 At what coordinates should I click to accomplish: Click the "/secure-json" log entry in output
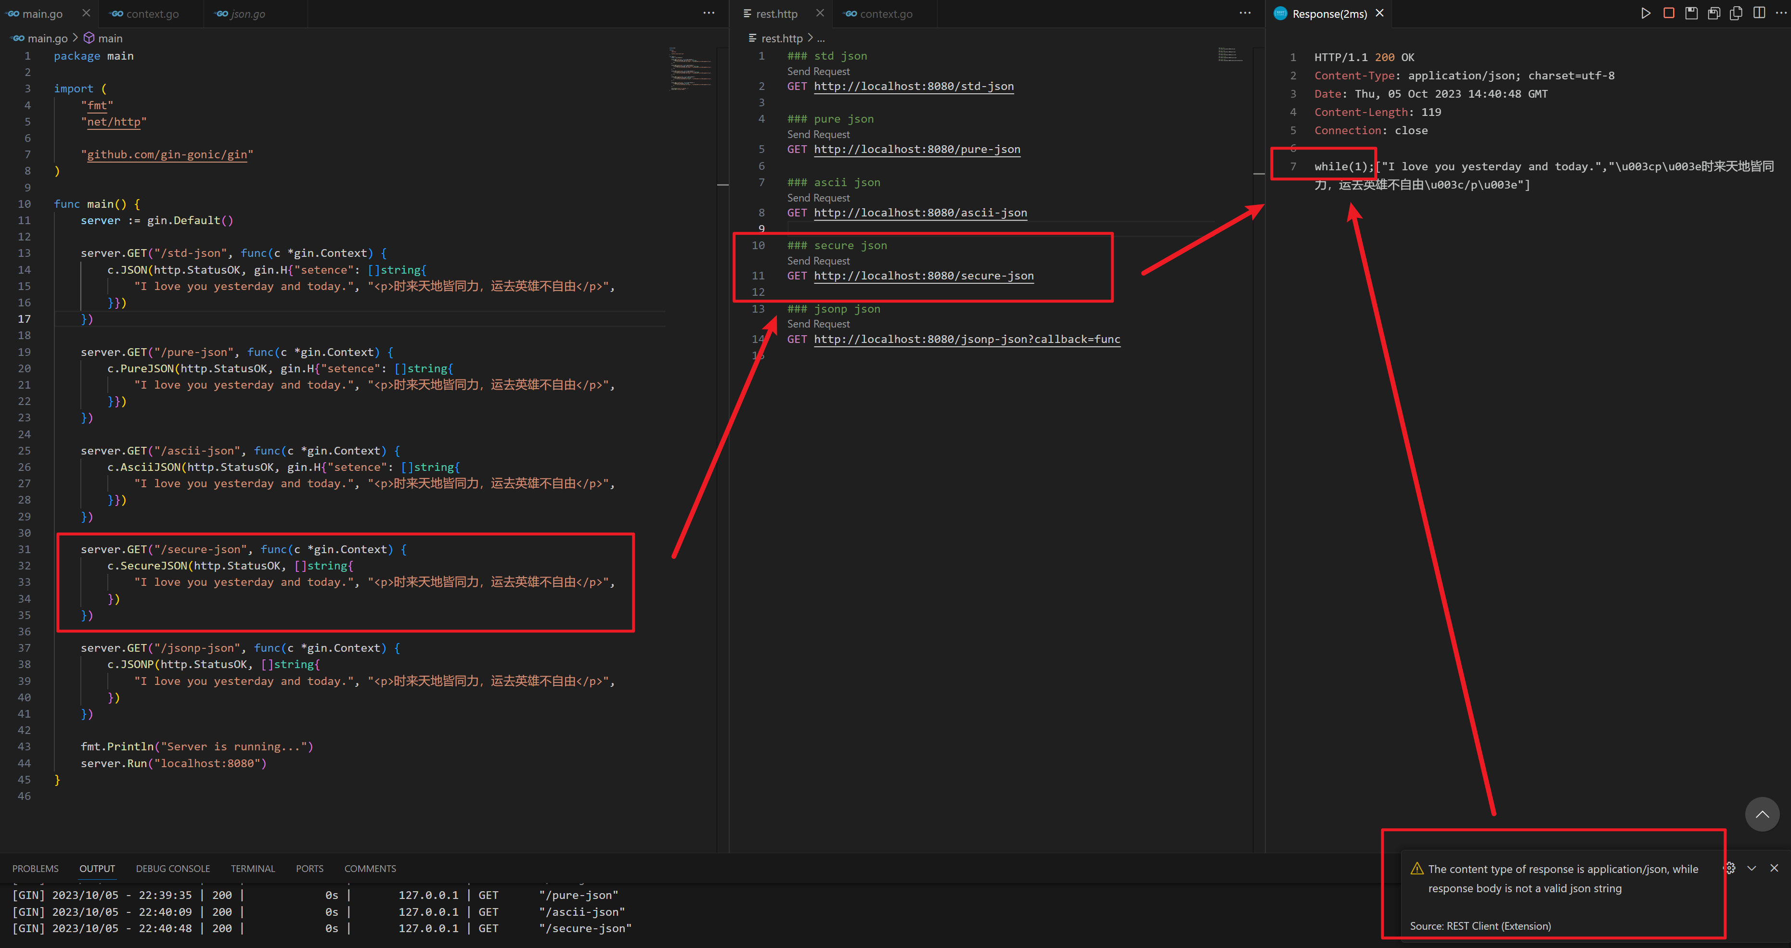point(585,928)
